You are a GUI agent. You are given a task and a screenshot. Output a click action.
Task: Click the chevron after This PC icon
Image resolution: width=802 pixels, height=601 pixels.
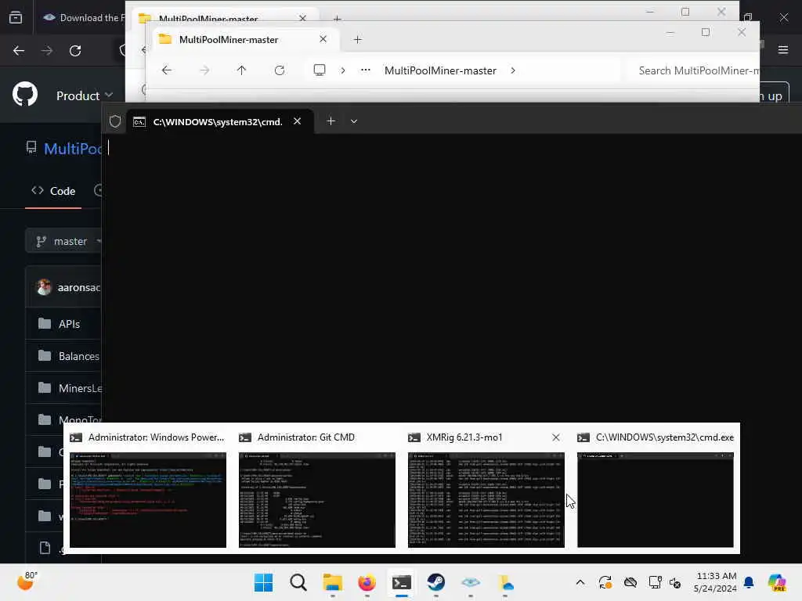[x=343, y=70]
